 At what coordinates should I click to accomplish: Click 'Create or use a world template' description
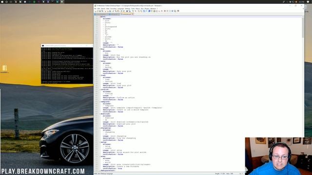(x=132, y=110)
